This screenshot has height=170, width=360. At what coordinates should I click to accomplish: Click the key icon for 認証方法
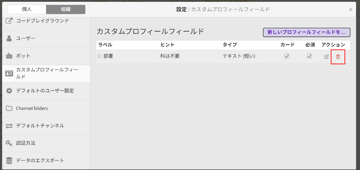[9, 143]
